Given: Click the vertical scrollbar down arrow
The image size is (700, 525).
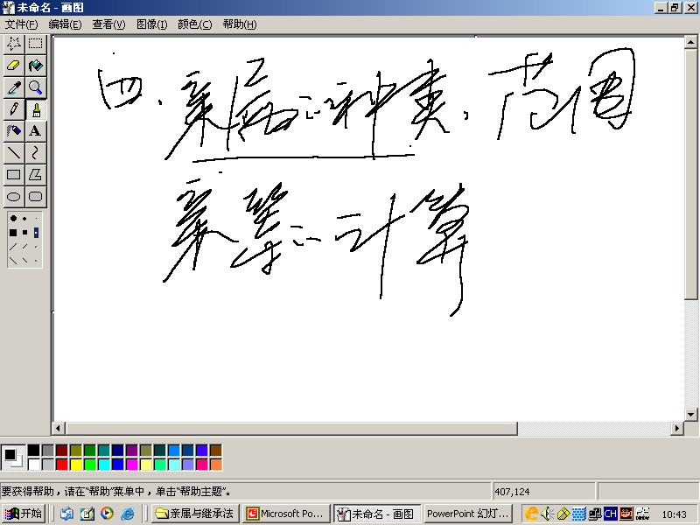Looking at the screenshot, I should pyautogui.click(x=690, y=415).
